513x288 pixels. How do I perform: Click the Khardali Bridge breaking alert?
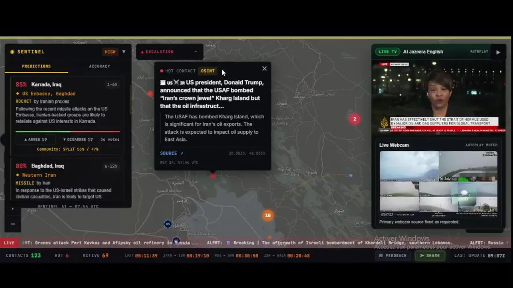click(330, 243)
